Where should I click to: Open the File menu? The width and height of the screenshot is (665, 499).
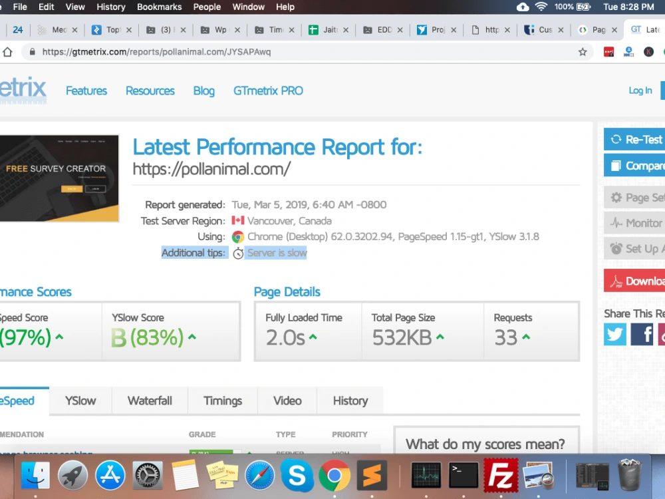tap(20, 7)
